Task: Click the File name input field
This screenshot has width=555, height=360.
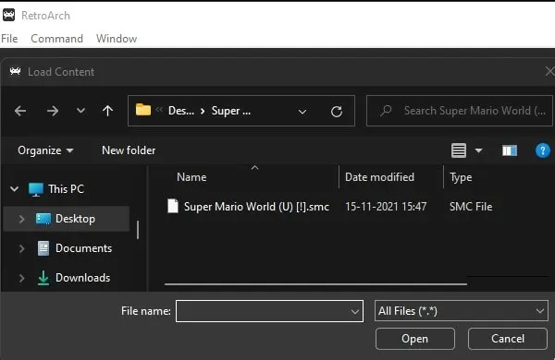Action: click(x=269, y=311)
